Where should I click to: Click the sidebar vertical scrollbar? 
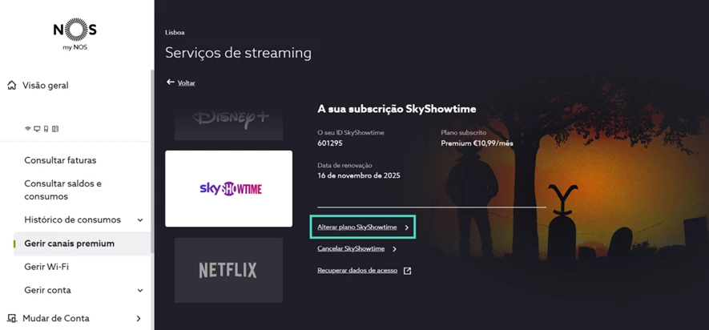[153, 160]
